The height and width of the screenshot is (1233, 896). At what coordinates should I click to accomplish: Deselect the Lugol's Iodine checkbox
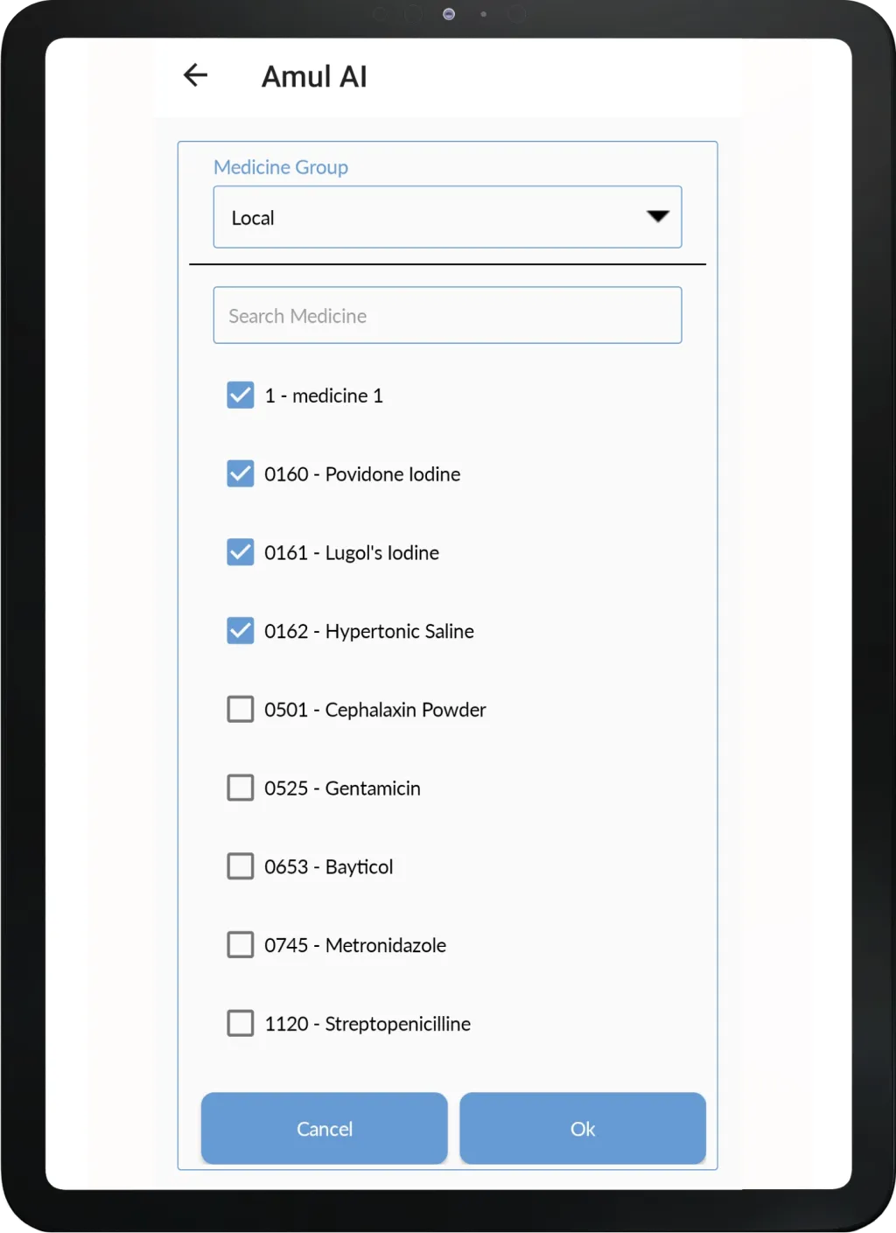click(241, 553)
